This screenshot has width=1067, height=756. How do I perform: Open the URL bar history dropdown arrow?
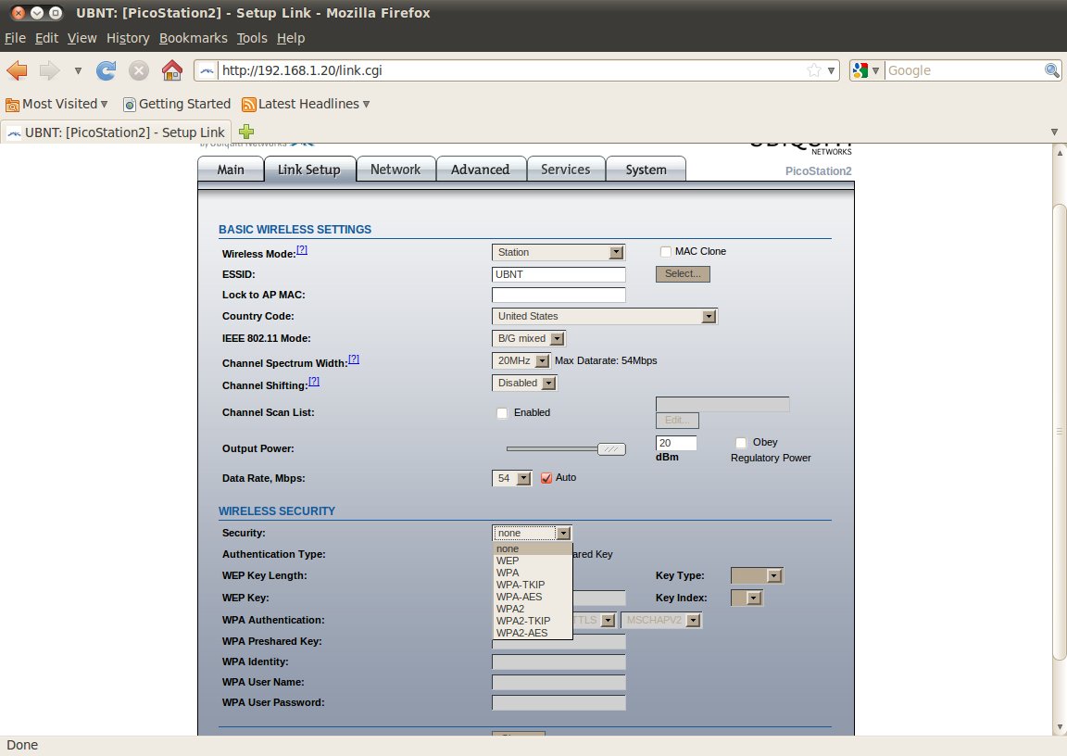tap(831, 70)
